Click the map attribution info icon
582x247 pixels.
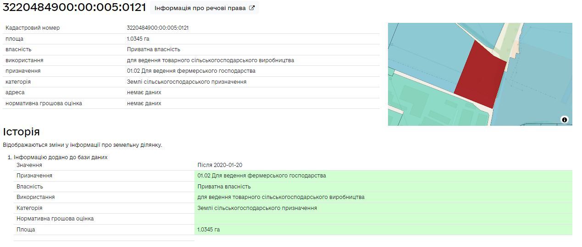pyautogui.click(x=564, y=120)
